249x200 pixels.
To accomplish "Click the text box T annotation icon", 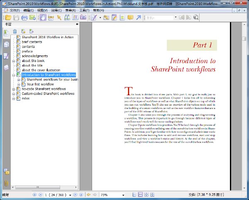I will click(122, 17).
